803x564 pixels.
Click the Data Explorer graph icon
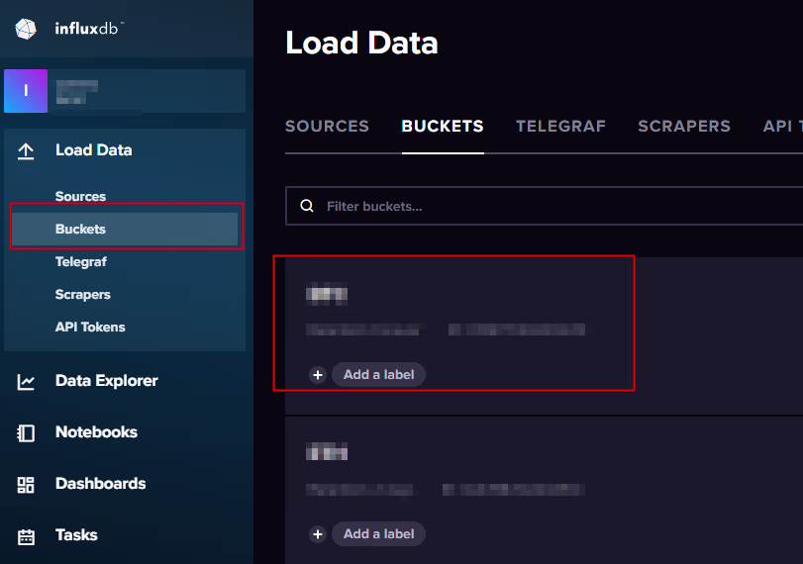(26, 381)
